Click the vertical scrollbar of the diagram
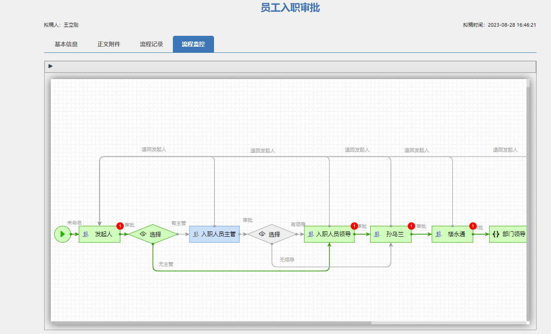This screenshot has height=334, width=551. click(528, 203)
